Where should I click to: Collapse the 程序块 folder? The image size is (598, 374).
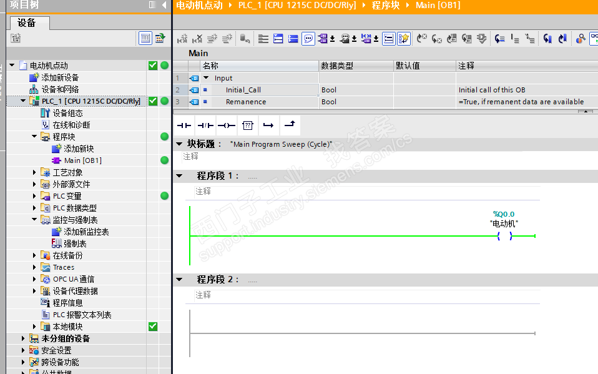tap(34, 136)
